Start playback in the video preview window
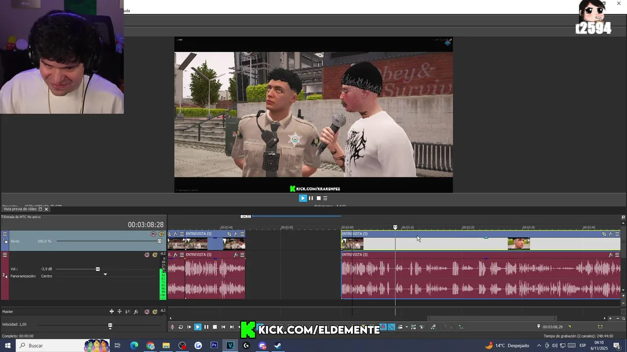Image resolution: width=627 pixels, height=352 pixels. pyautogui.click(x=303, y=198)
